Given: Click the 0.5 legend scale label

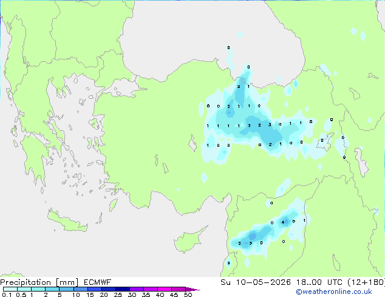Looking at the screenshot, I should [21, 295].
